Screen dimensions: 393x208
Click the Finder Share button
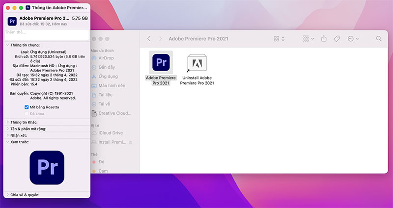point(324,39)
